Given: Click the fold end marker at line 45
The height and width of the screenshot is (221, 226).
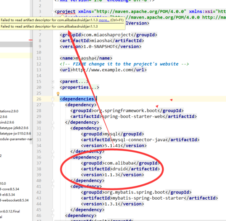Looking at the screenshot, I should [x=52, y=210].
